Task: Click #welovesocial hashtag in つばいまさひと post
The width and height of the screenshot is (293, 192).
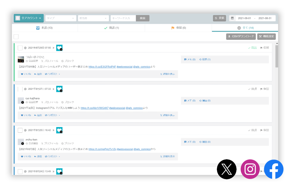Action: click(x=124, y=67)
